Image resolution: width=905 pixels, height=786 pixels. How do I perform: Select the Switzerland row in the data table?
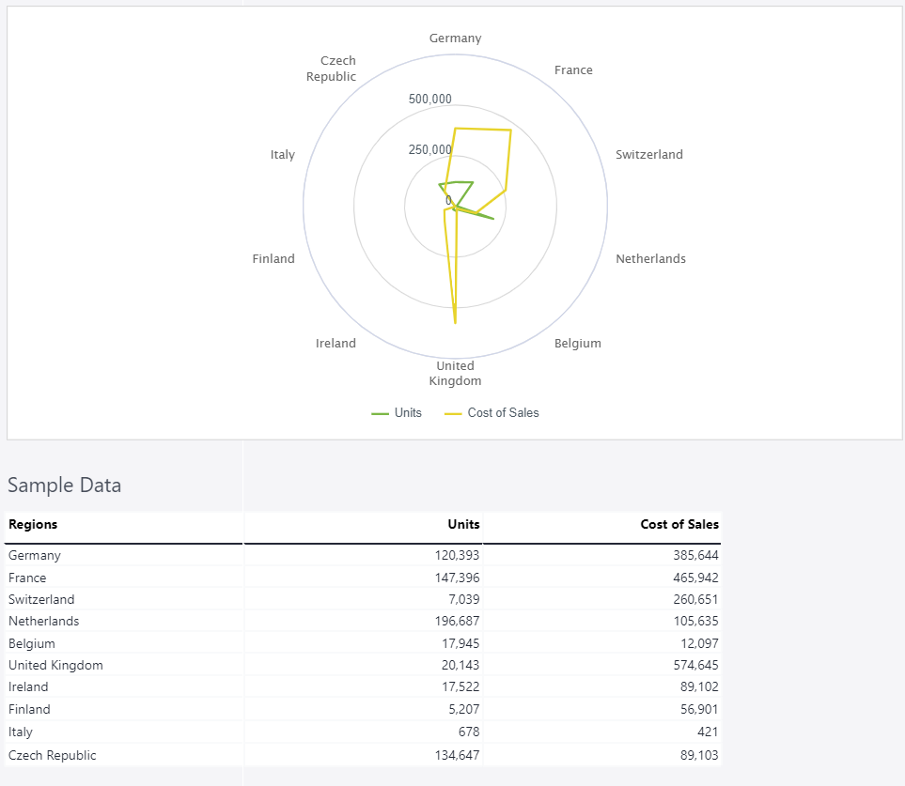coord(41,599)
